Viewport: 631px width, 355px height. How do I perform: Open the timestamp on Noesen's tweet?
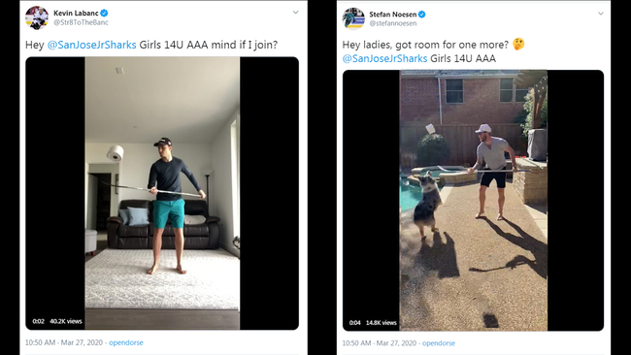click(379, 343)
